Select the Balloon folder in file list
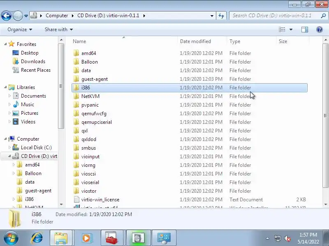This screenshot has width=329, height=246. tap(190, 62)
